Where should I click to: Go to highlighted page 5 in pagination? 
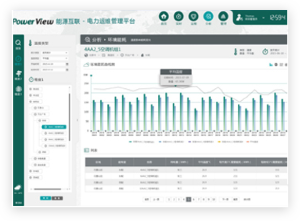click(x=189, y=199)
